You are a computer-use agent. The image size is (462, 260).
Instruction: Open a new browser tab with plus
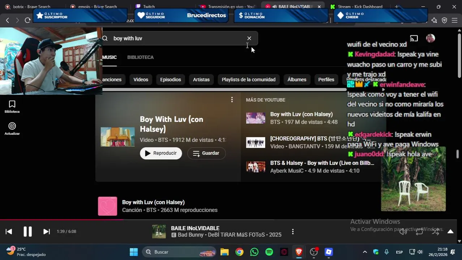click(397, 6)
